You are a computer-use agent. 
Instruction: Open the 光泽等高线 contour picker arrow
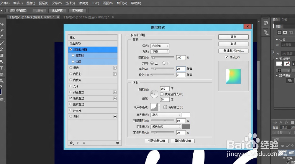coord(159,107)
